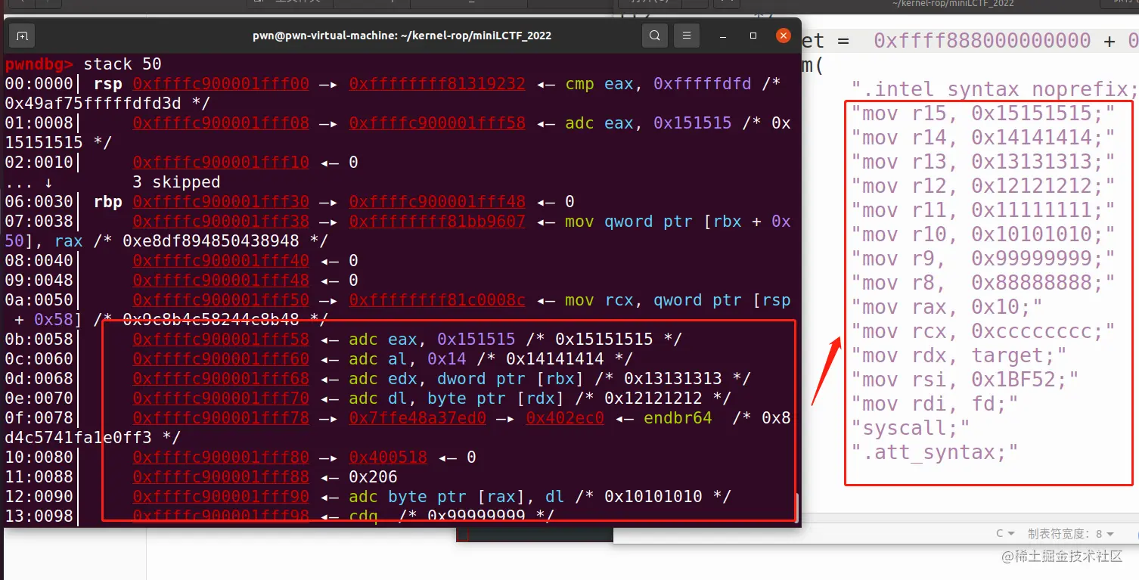Click the 'mov rdi, fd' code line

935,404
